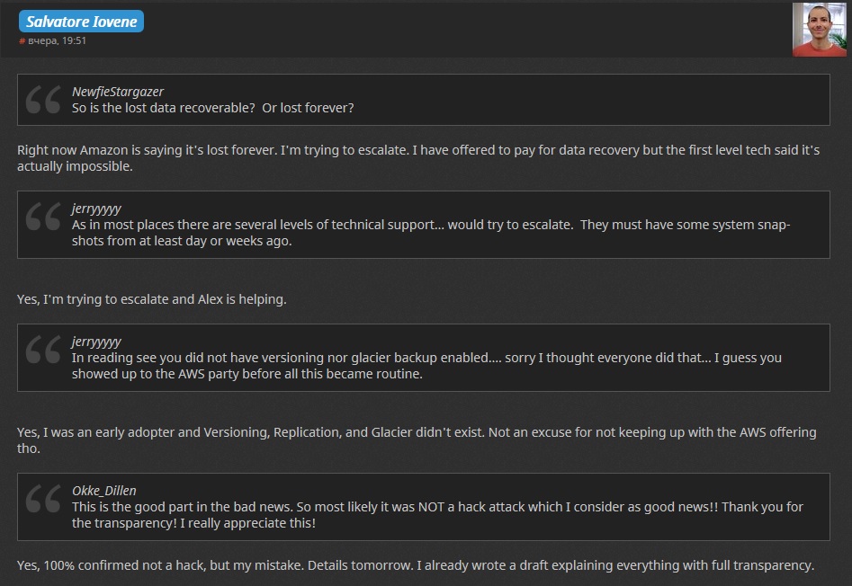The width and height of the screenshot is (852, 586).
Task: Click quotation mark icon in Okke_Dillen's quote
Action: coord(44,499)
